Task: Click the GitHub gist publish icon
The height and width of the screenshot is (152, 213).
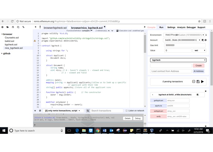Action: pyautogui.click(x=13, y=27)
